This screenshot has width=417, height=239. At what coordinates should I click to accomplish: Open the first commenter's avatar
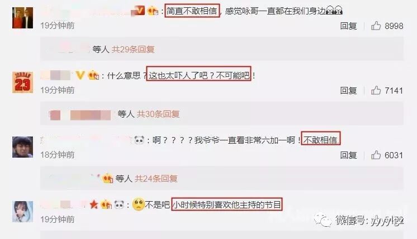click(22, 18)
